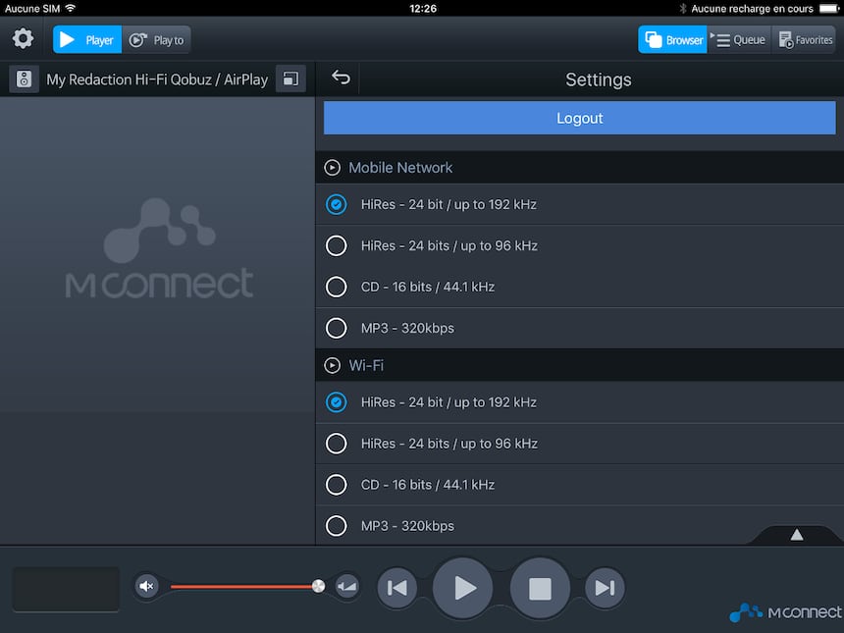Skip to the next track
The image size is (844, 633).
605,588
